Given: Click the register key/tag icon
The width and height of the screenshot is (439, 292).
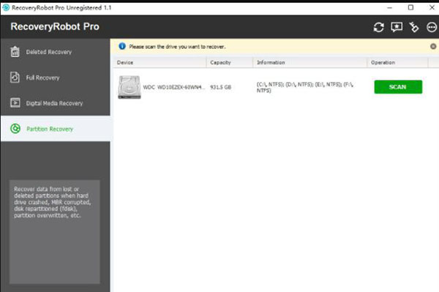Looking at the screenshot, I should [414, 27].
